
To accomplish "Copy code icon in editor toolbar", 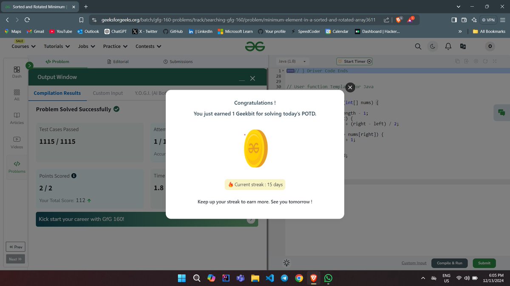I will coord(457,61).
